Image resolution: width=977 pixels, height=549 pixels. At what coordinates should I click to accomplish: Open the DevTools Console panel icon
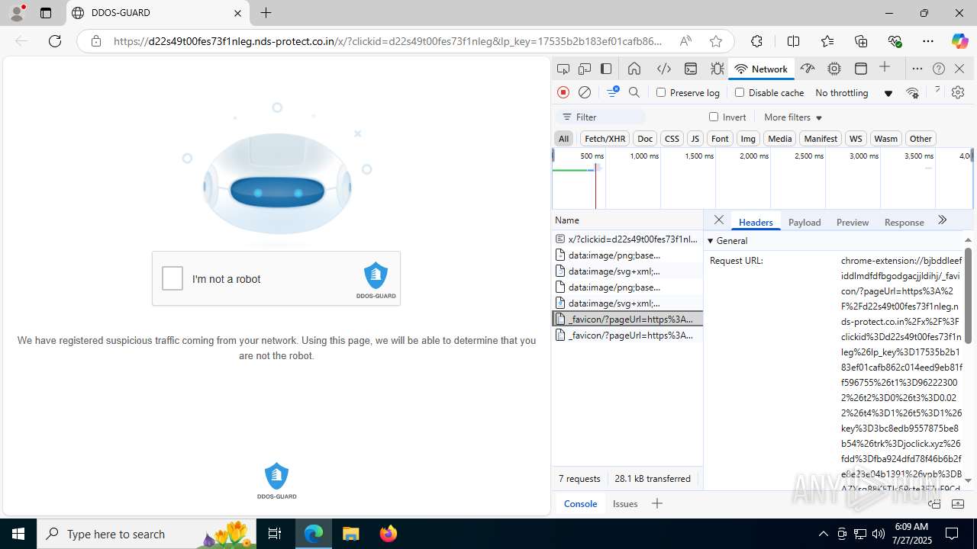point(691,69)
